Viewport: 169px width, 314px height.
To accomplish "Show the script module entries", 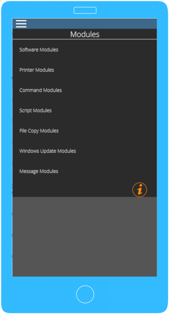I will 35,110.
